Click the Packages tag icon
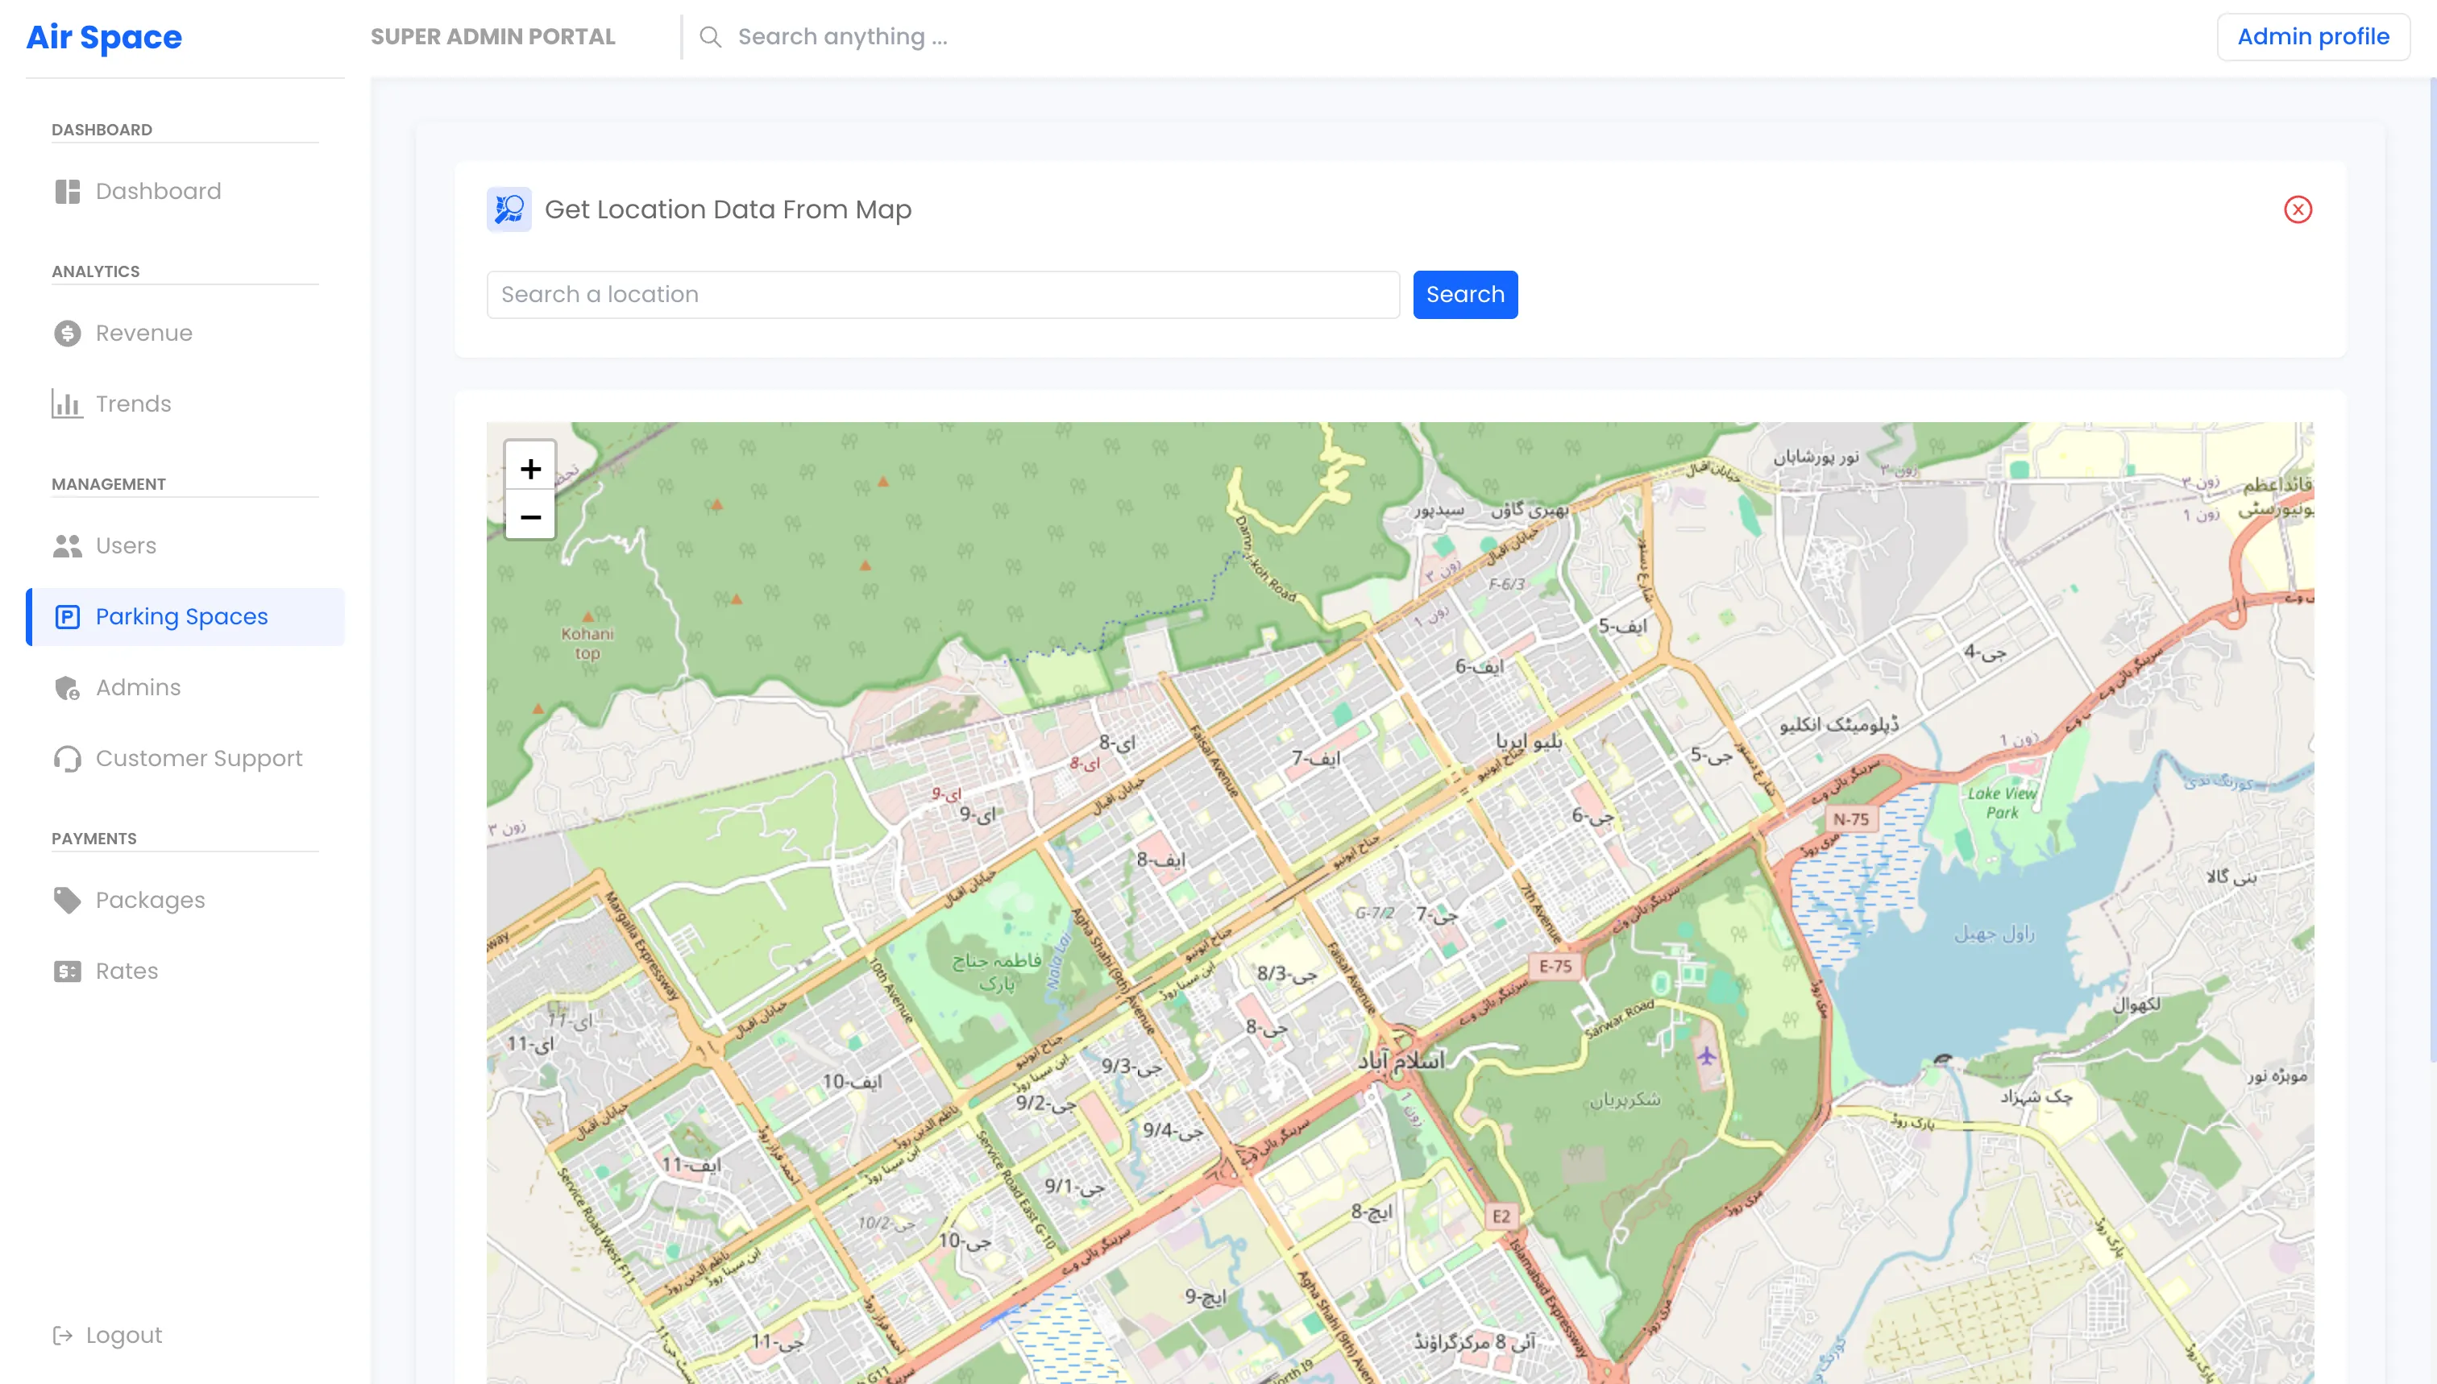Screen dimensions: 2437x1384 coord(67,900)
